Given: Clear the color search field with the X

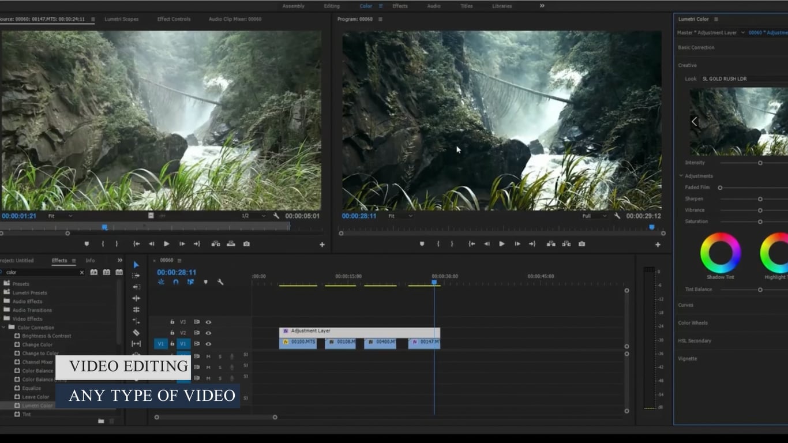Looking at the screenshot, I should (x=81, y=272).
